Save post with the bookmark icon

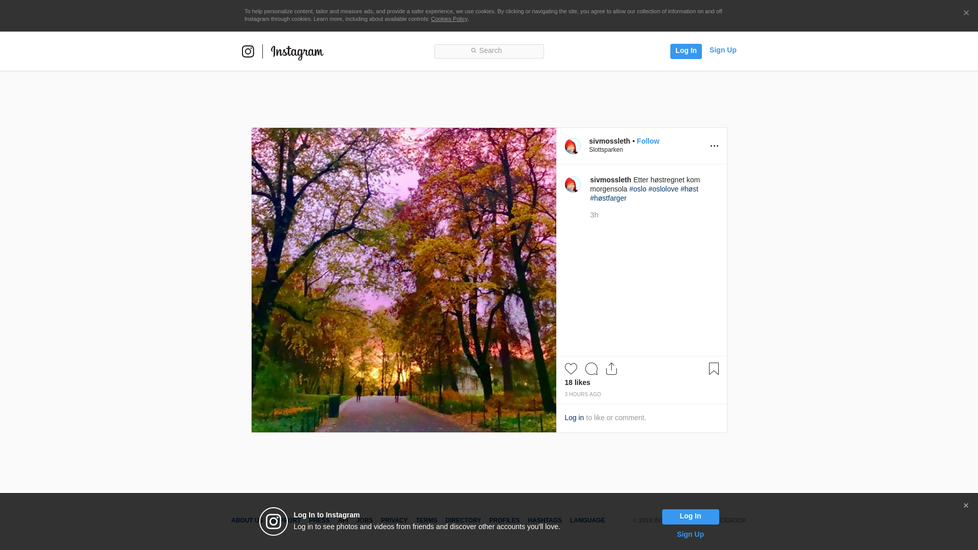click(714, 369)
